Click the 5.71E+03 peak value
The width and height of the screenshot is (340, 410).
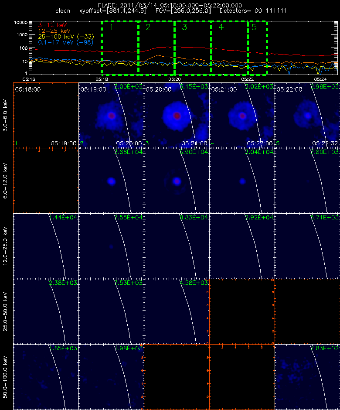pos(325,217)
